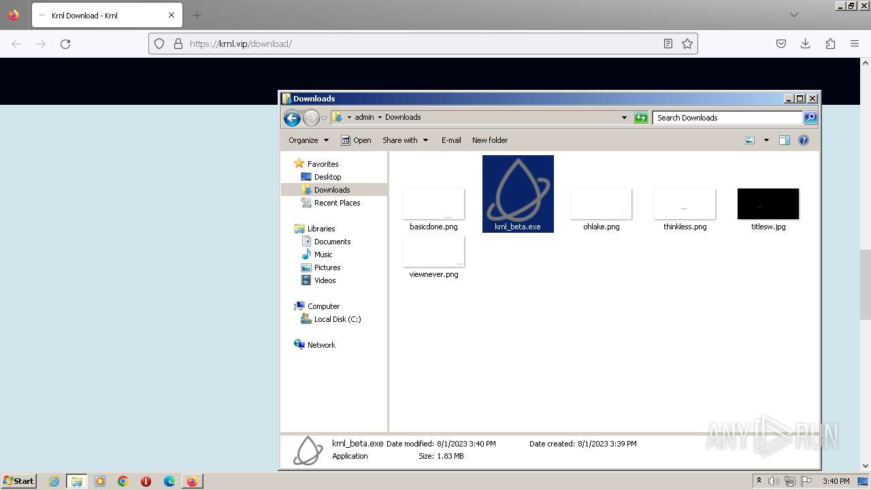Open Microsoft Edge from taskbar
Screen dimensions: 871x490
pos(169,481)
